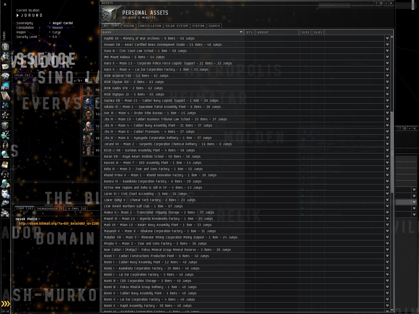Sort assets by GROUP column header
419x314 pixels.
[x=277, y=32]
